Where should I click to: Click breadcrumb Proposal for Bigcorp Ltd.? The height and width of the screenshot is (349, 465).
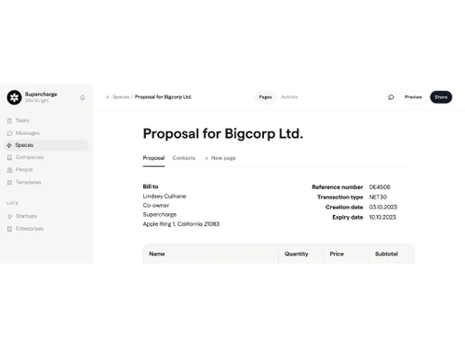click(x=163, y=97)
